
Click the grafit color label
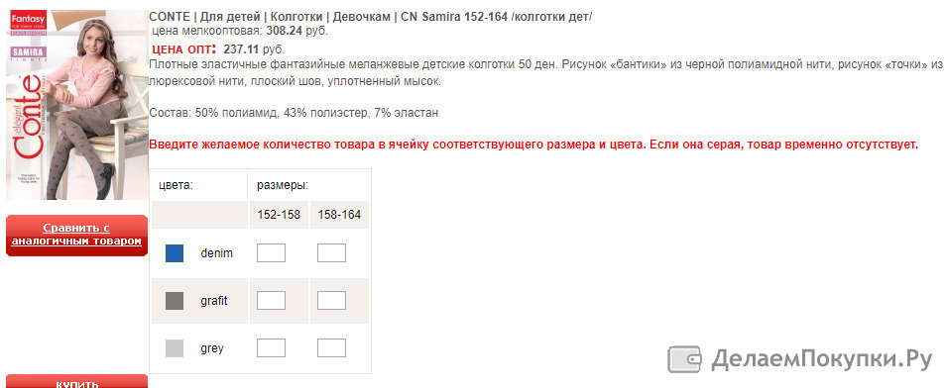click(214, 301)
